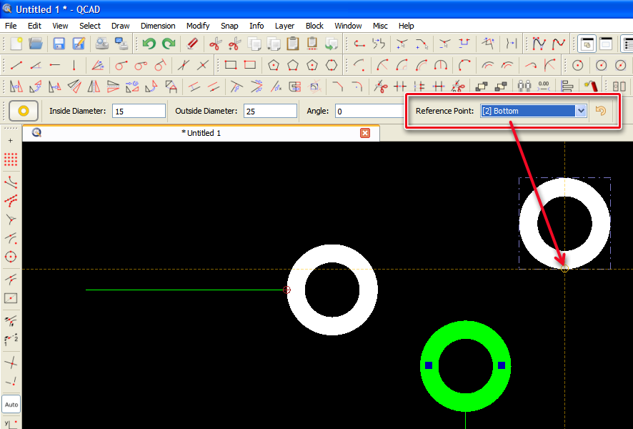Toggle snap to center points
The image size is (633, 429).
pos(11,257)
